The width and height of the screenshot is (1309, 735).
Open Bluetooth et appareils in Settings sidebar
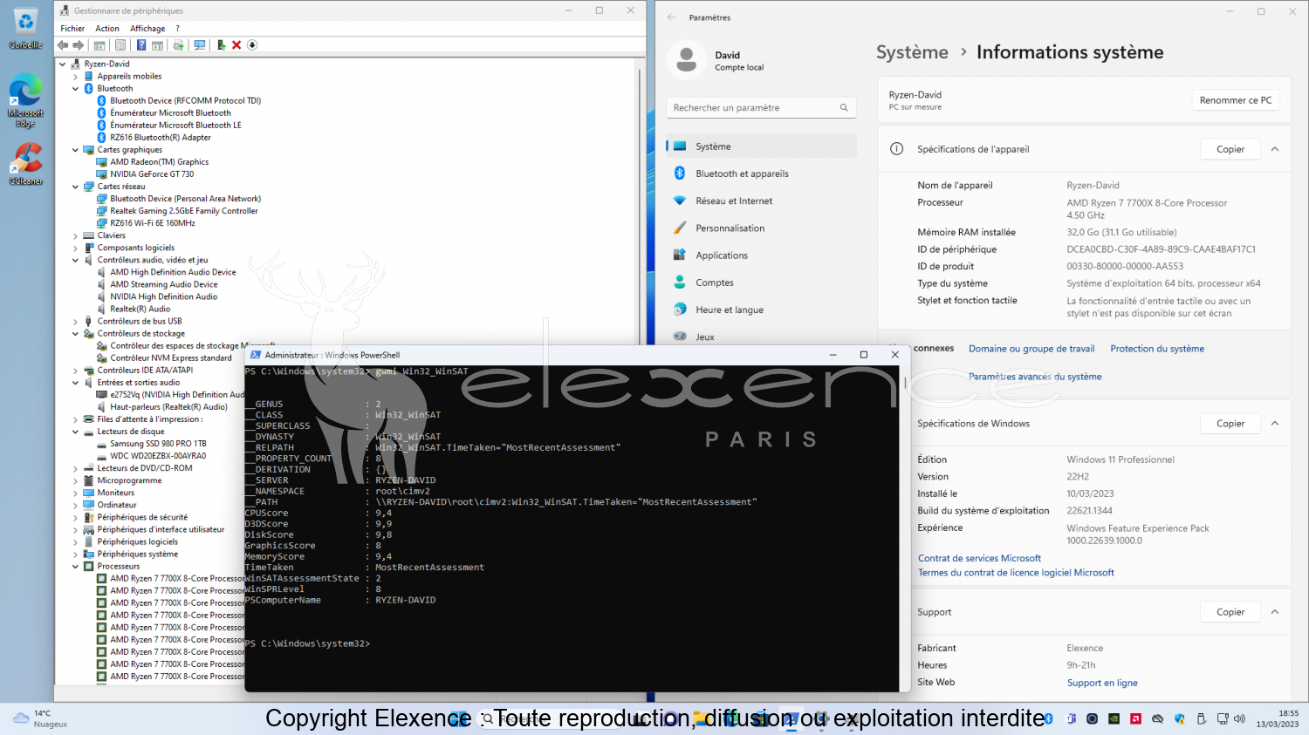point(761,174)
